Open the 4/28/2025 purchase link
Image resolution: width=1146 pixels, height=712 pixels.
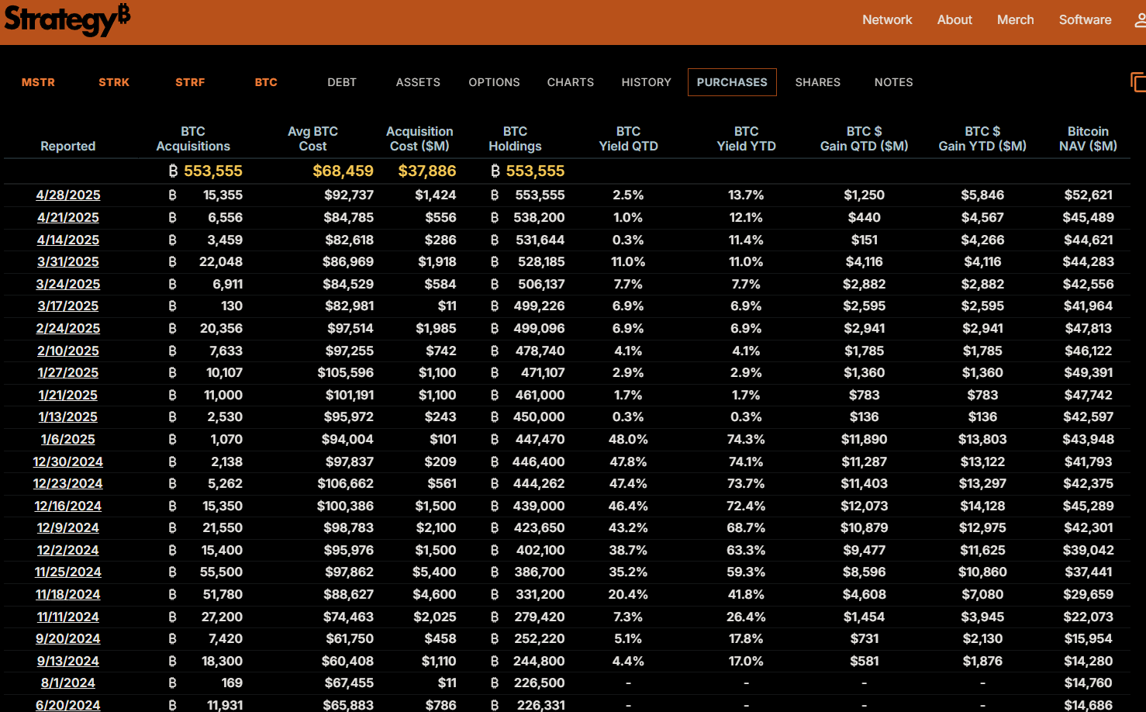coord(67,195)
